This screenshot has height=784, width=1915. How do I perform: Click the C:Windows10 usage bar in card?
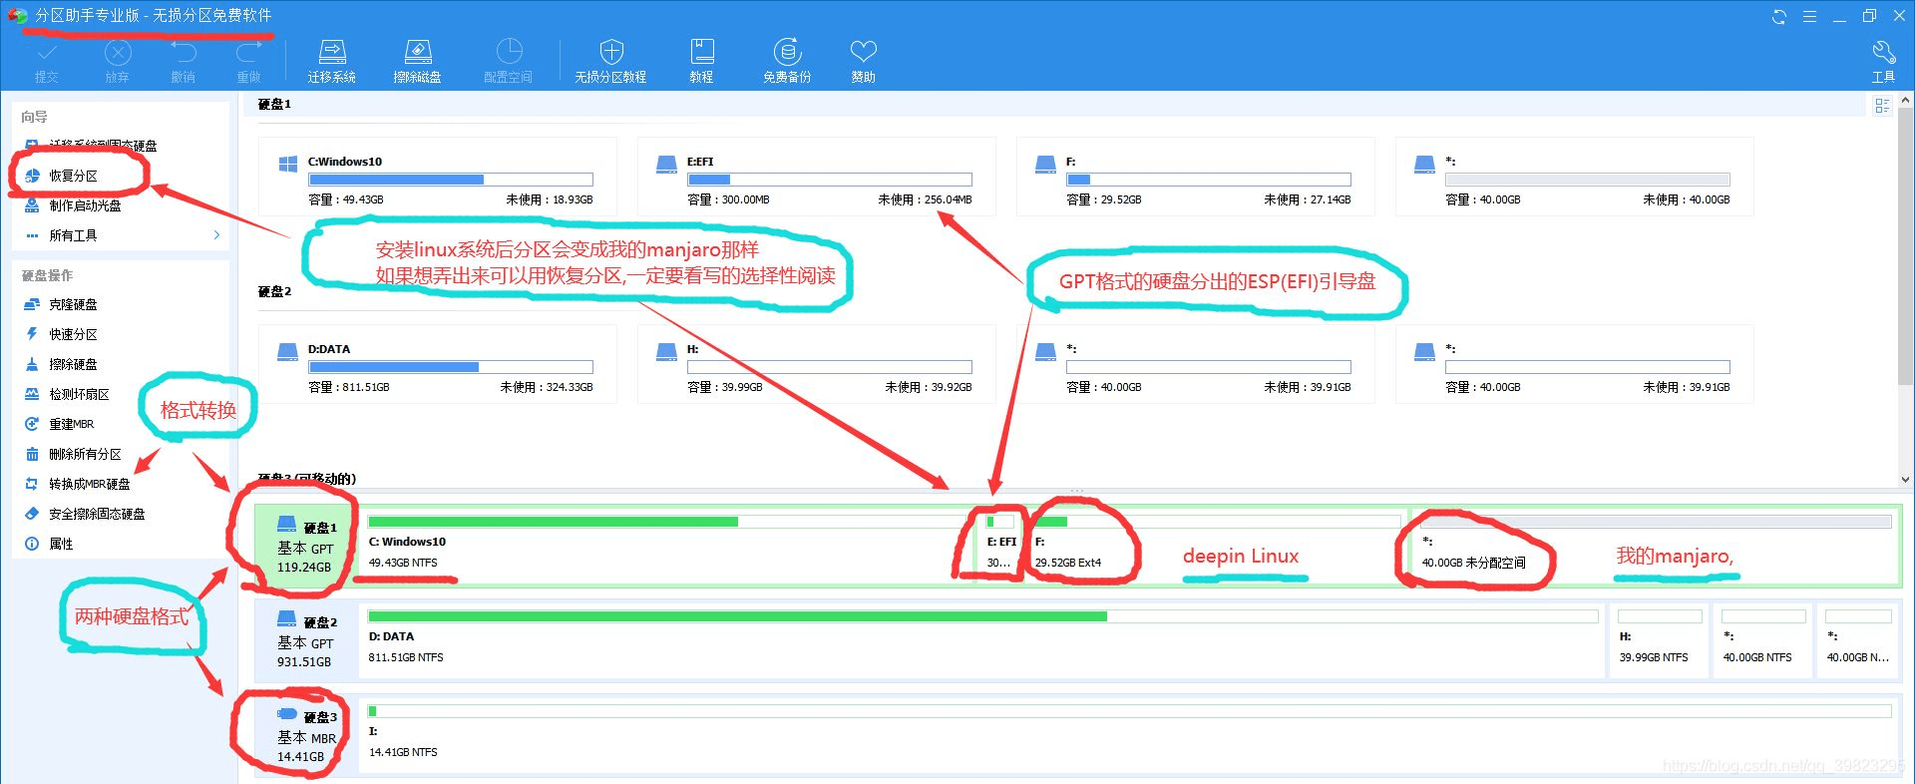(451, 180)
